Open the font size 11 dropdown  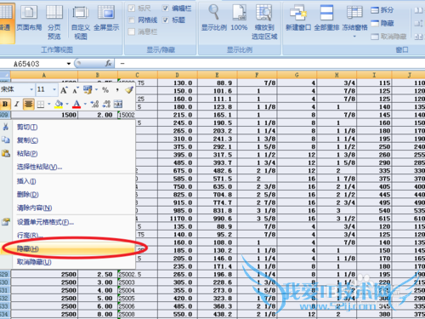coord(54,89)
